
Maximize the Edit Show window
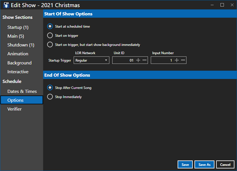pos(222,5)
